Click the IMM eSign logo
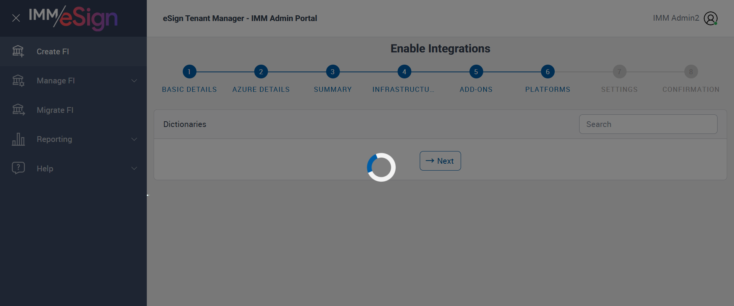 pos(73,18)
